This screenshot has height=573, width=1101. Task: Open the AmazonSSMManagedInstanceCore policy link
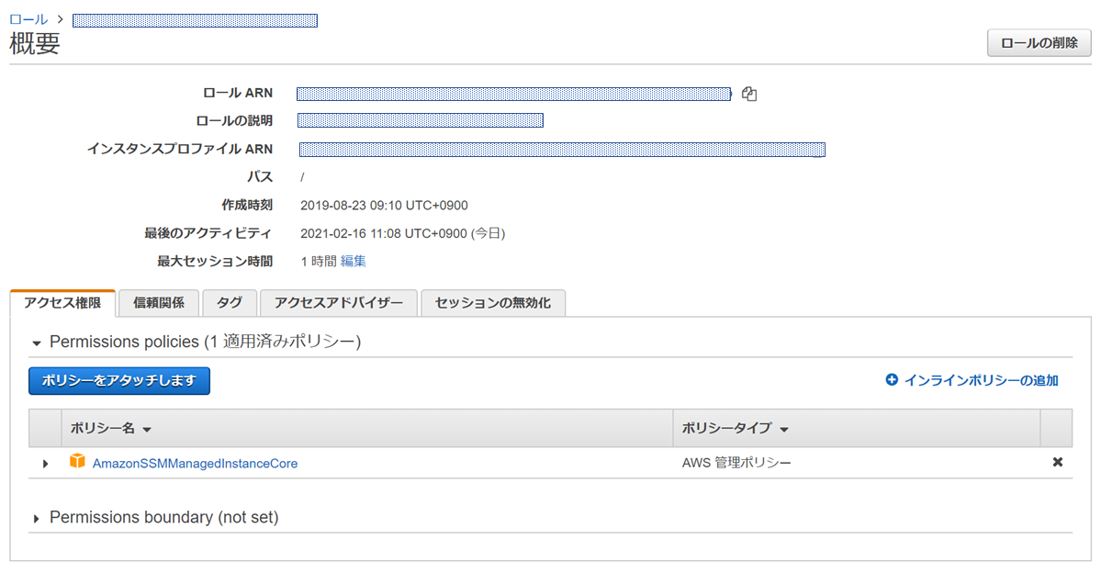[x=196, y=464]
